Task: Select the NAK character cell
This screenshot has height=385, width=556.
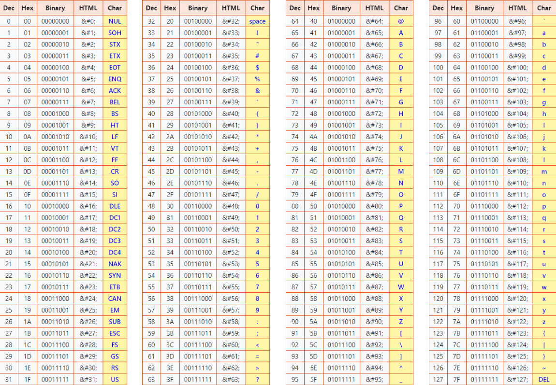Action: [115, 264]
